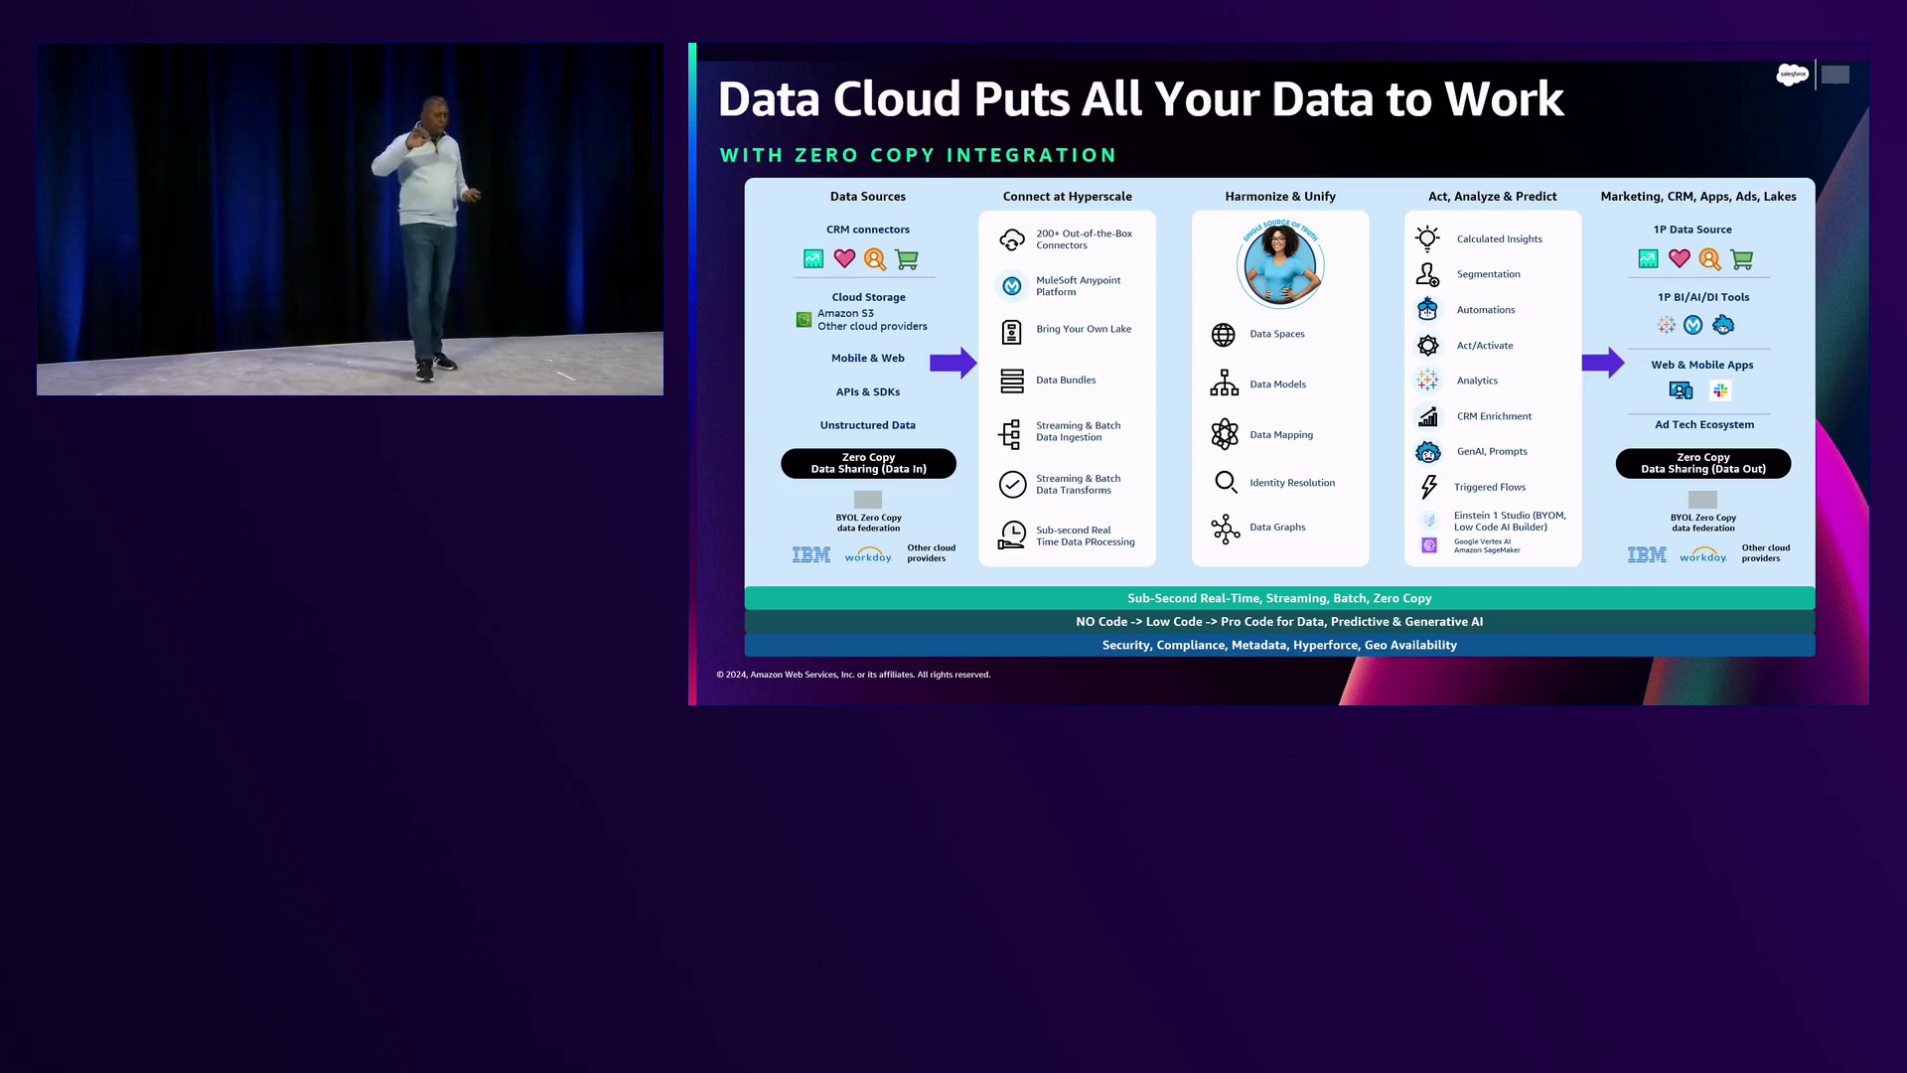This screenshot has width=1907, height=1073.
Task: Click the CRM Enrichment chart icon
Action: (x=1427, y=416)
